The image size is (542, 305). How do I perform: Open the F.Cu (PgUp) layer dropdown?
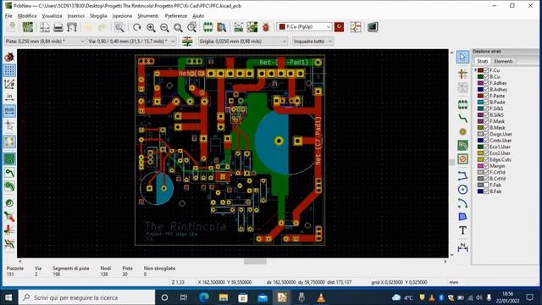(304, 26)
